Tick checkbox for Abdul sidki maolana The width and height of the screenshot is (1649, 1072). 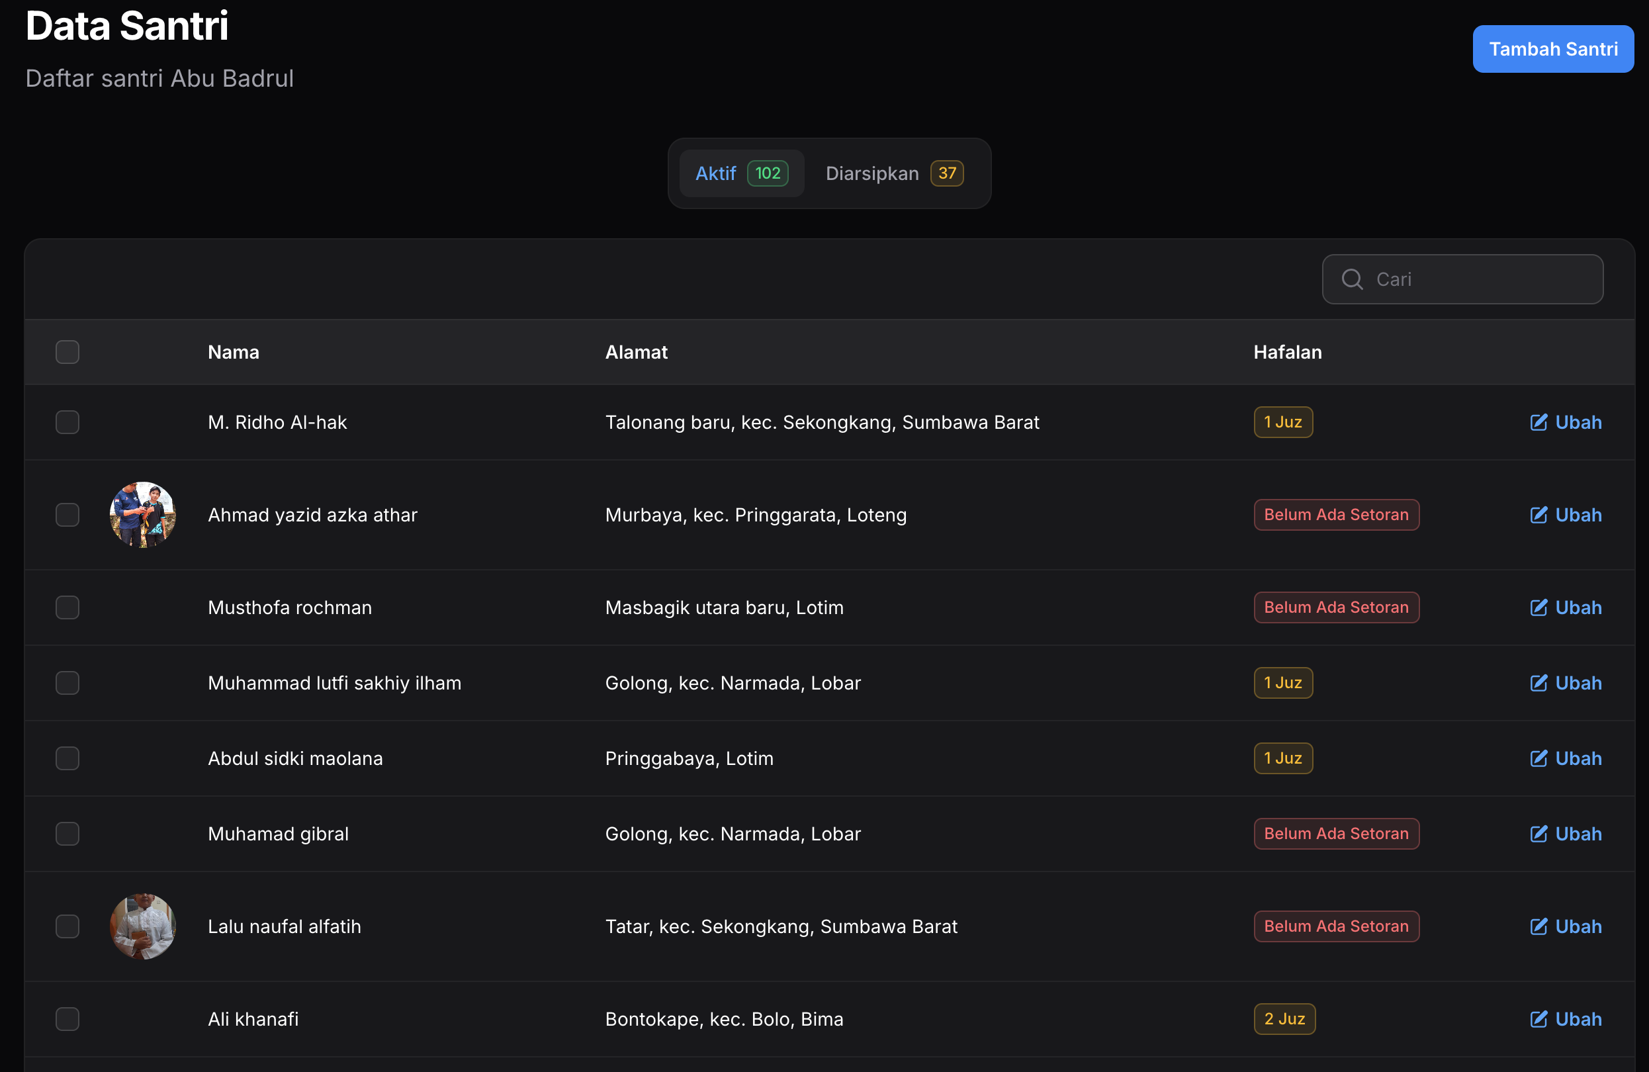pyautogui.click(x=67, y=758)
